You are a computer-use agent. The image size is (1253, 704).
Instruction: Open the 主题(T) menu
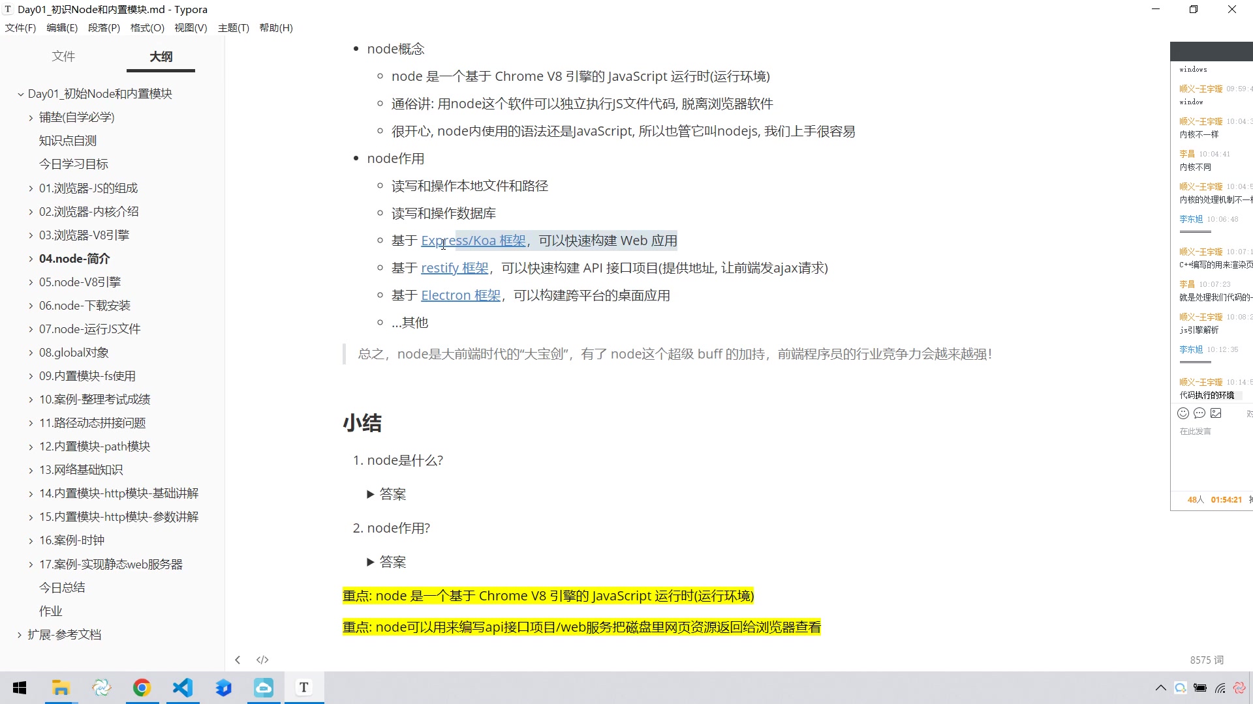tap(233, 27)
